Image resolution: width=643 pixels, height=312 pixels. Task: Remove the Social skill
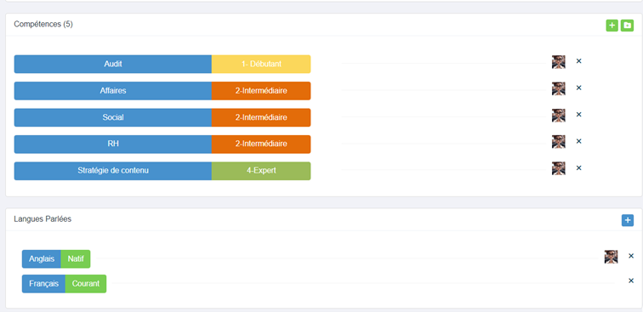coord(578,115)
